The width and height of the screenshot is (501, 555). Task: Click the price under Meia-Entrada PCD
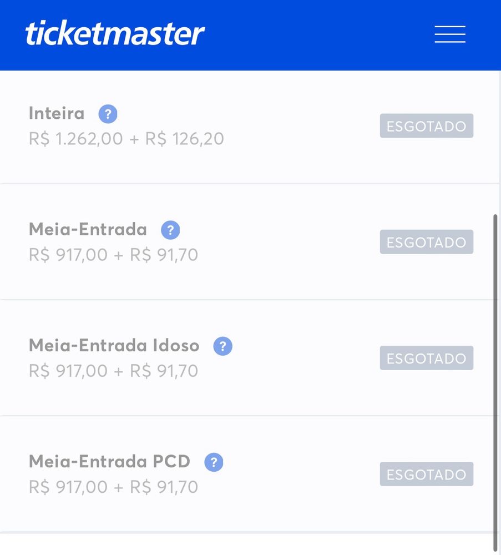tap(113, 487)
